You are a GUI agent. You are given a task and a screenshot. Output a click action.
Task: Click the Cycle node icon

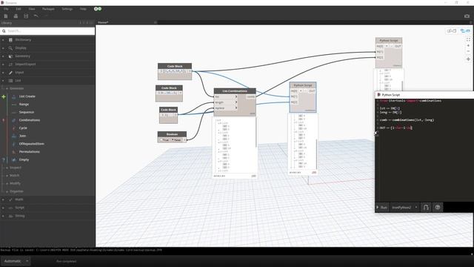click(14, 128)
